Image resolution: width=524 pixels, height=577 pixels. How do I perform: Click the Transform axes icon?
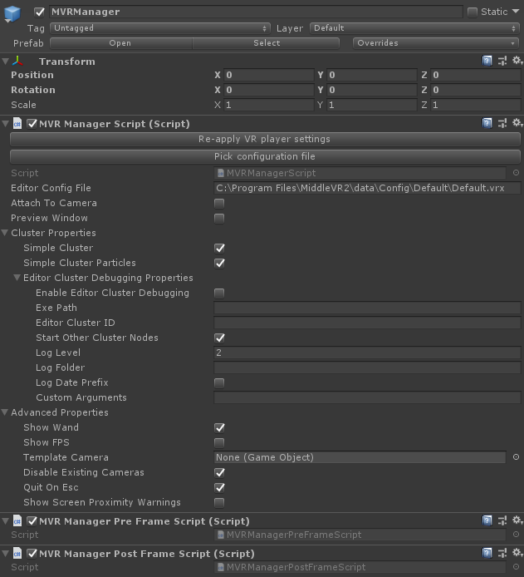click(x=17, y=61)
